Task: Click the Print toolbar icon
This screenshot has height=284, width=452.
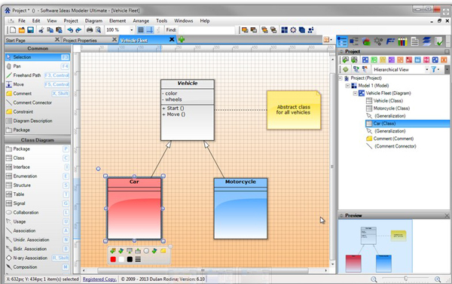Action: pos(90,29)
